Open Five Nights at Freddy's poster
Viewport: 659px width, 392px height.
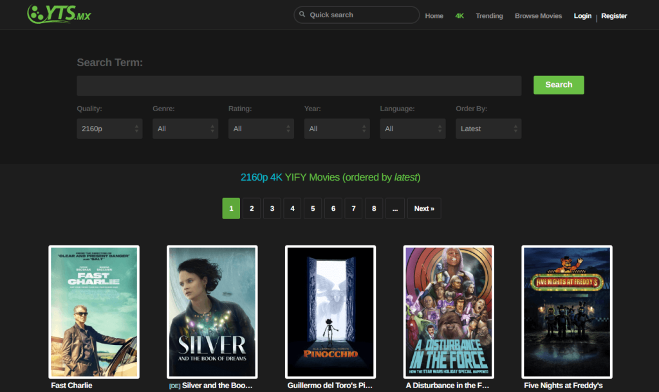567,312
